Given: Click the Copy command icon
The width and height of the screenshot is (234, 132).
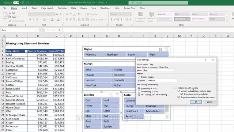Looking at the screenshot, I should click(x=10, y=17).
